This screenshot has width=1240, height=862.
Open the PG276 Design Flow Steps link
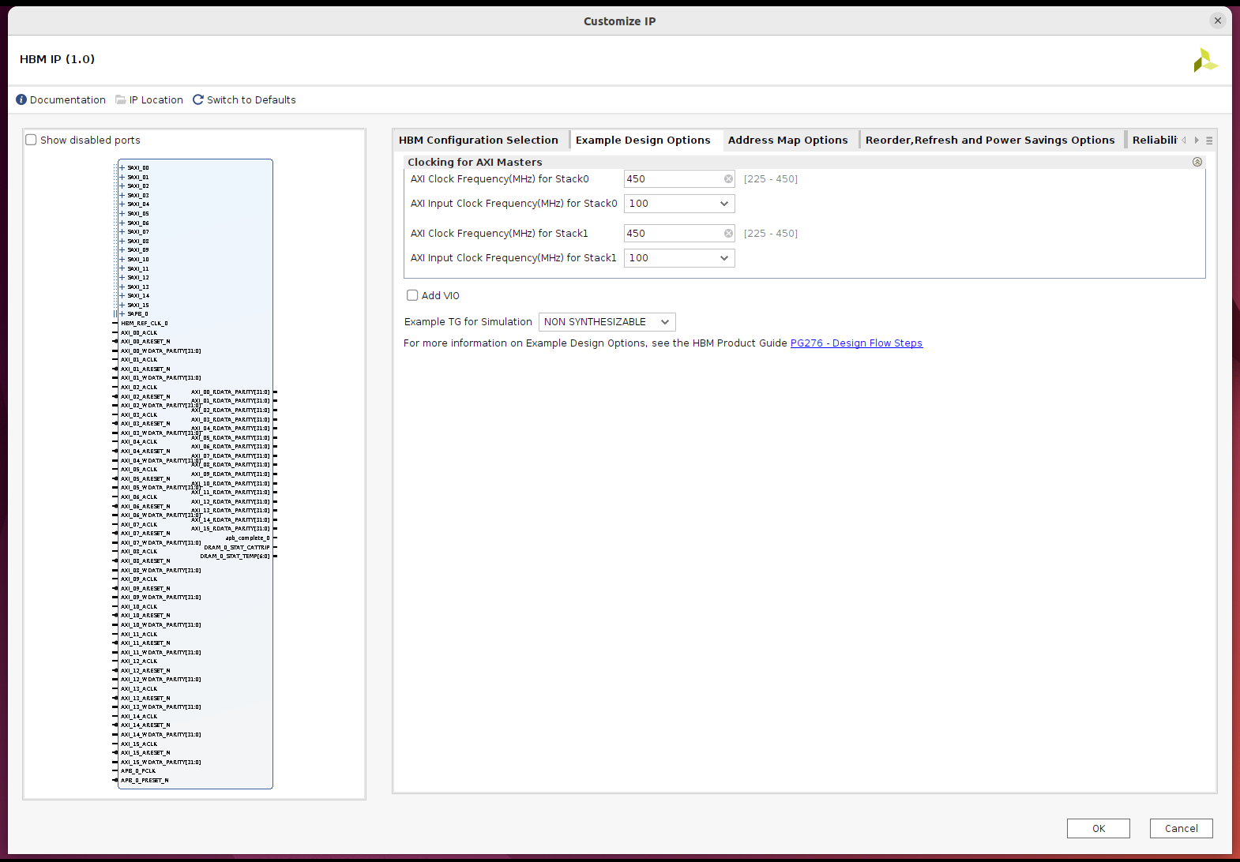(x=856, y=343)
